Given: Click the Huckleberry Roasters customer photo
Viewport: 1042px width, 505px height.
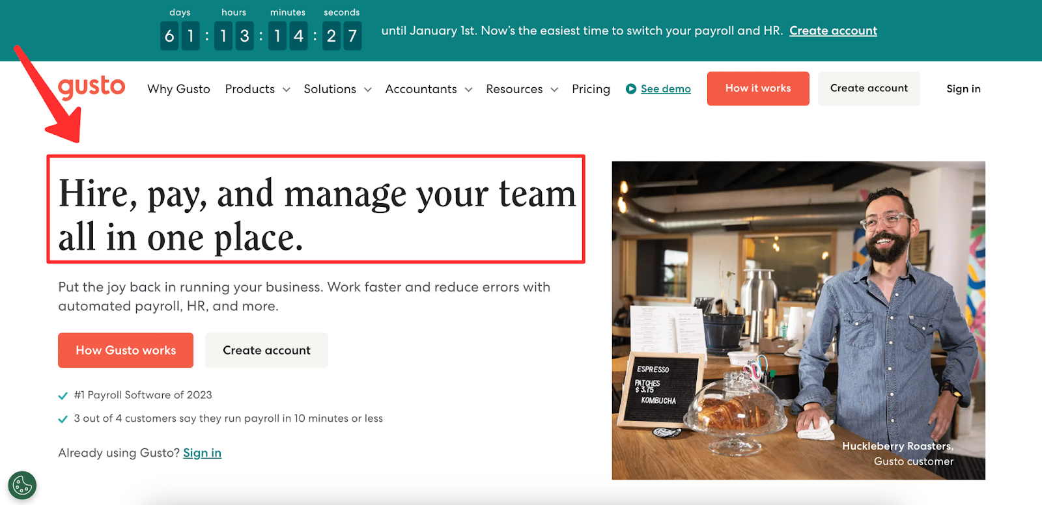Looking at the screenshot, I should pyautogui.click(x=798, y=321).
